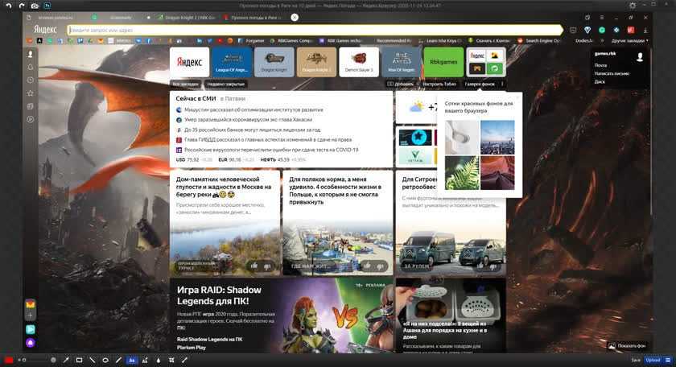This screenshot has width=676, height=367.
Task: Adjust the line thickness slider
Action: click(x=36, y=360)
